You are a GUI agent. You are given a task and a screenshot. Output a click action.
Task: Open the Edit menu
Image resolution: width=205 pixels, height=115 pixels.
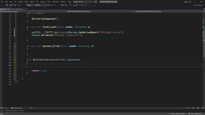[x=6, y=2]
